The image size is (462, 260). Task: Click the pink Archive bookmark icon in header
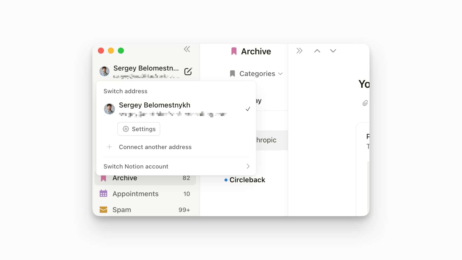(x=233, y=51)
